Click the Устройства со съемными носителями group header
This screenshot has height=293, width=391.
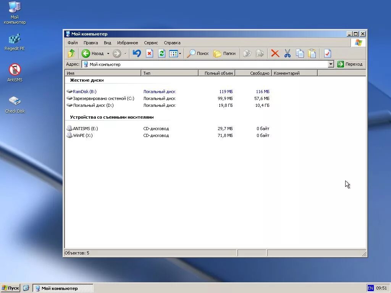click(112, 117)
